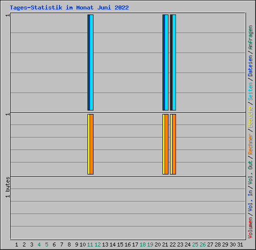This screenshot has height=250, width=256.
Task: Click day label 8 on the x-axis
Action: [x=69, y=244]
